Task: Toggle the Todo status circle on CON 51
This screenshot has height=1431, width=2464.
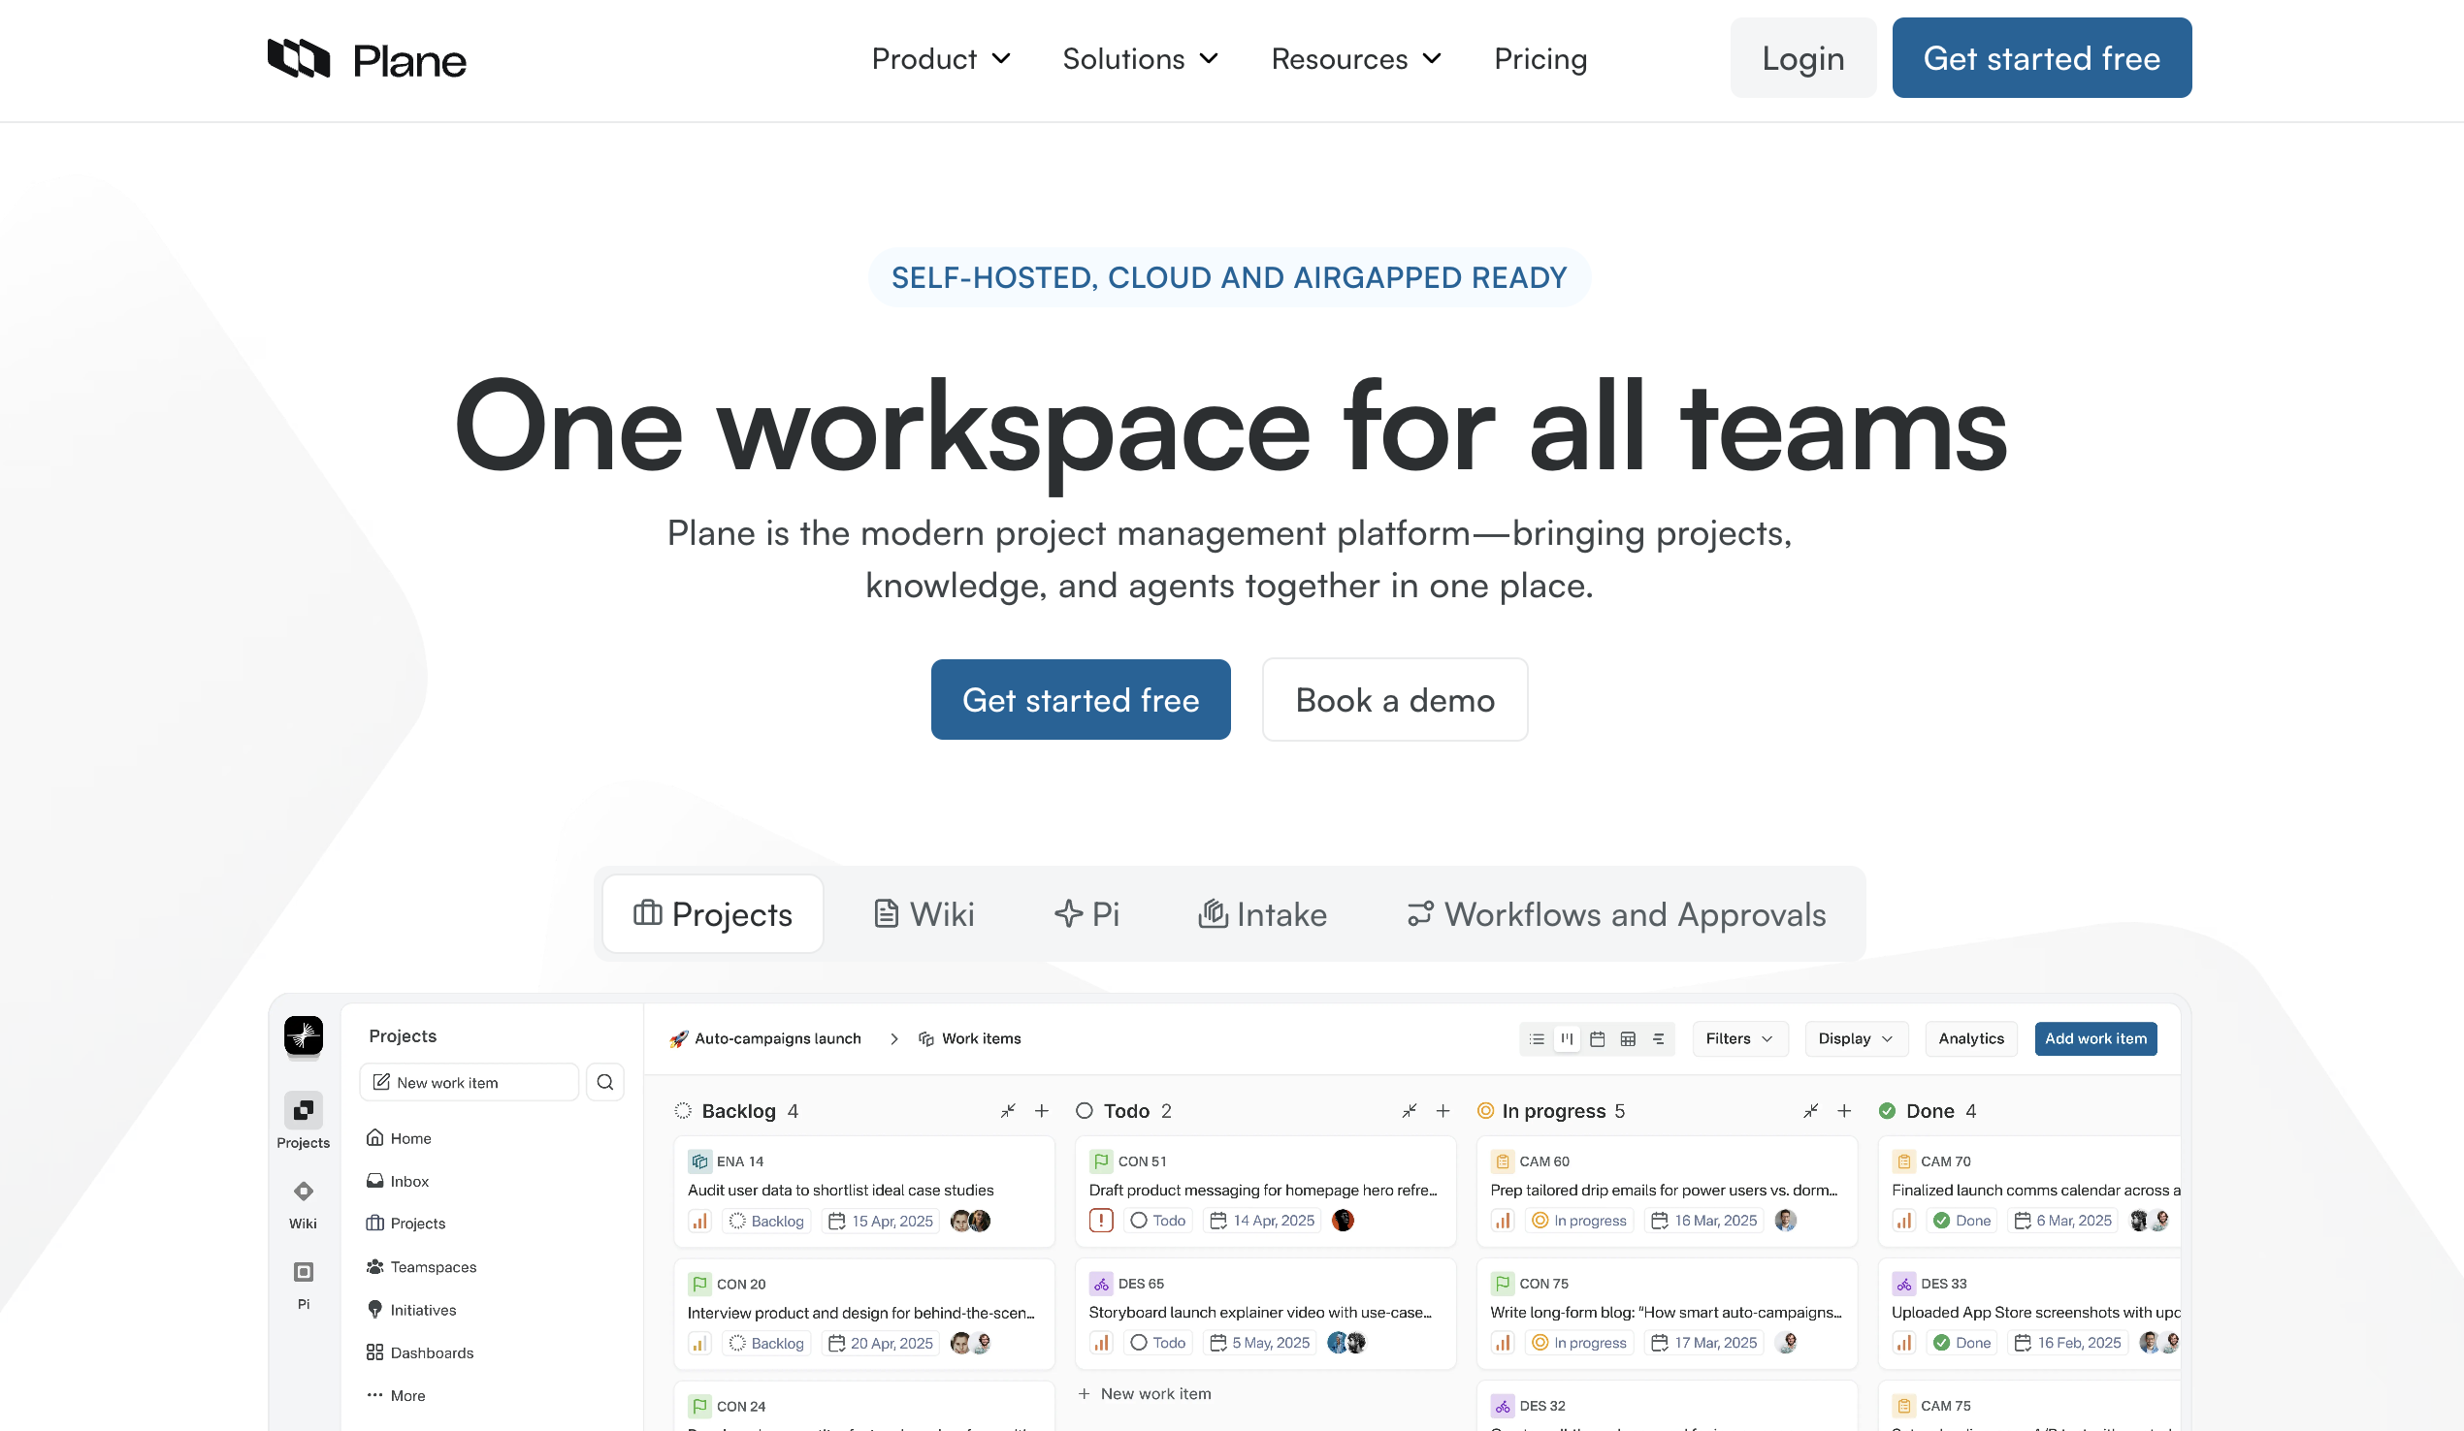Action: pos(1137,1220)
